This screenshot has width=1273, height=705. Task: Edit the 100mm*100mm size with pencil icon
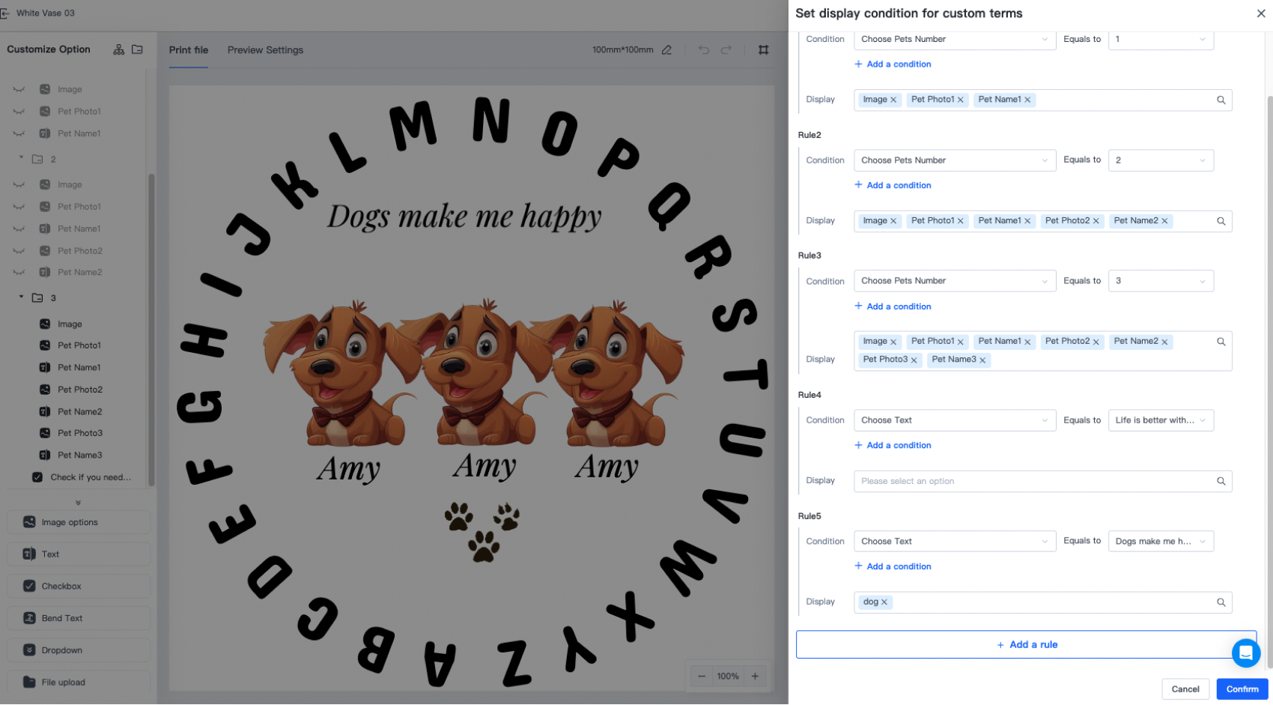[666, 50]
